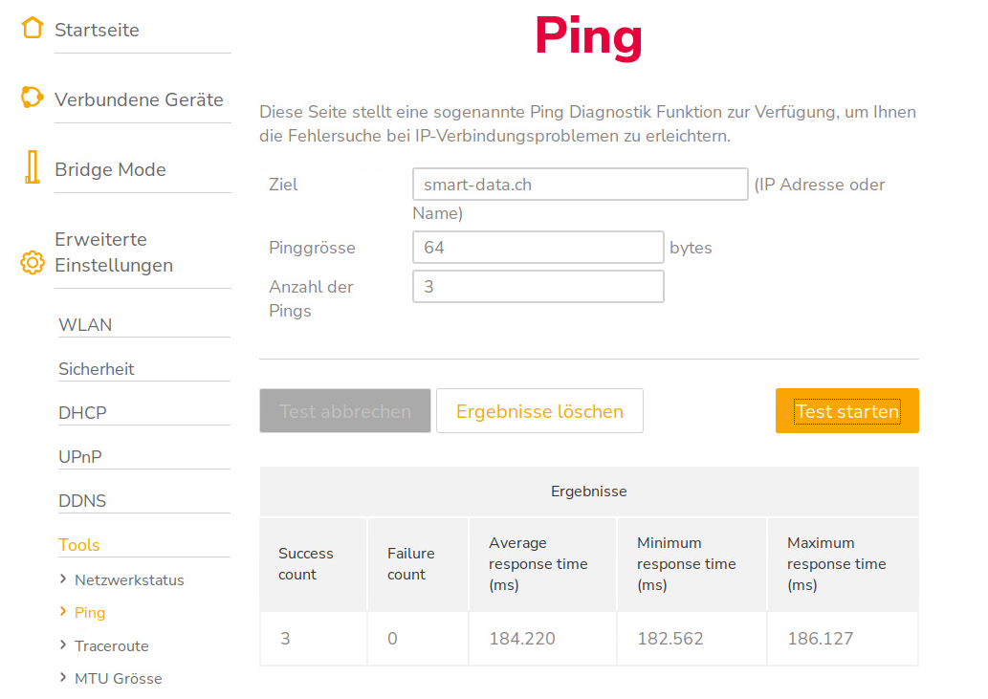
Task: Click the Bridge Mode icon
Action: [33, 167]
